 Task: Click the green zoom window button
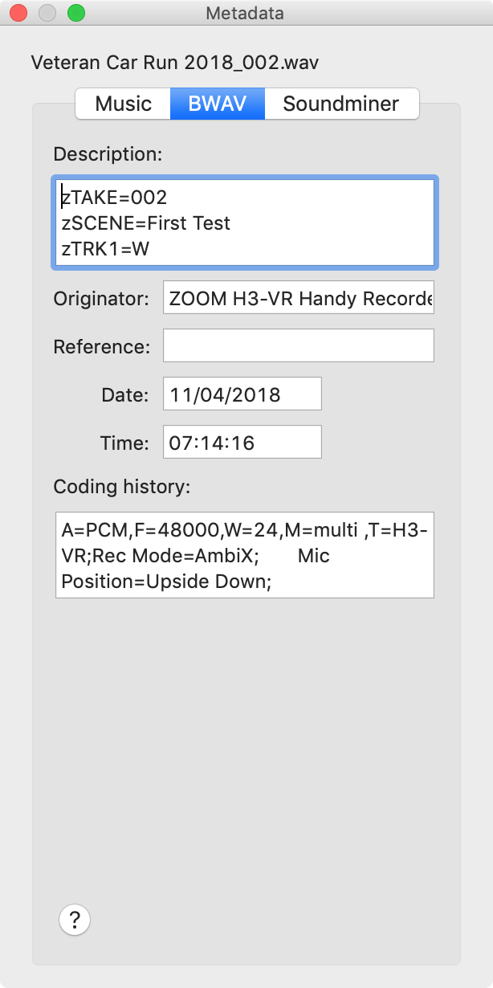point(76,13)
